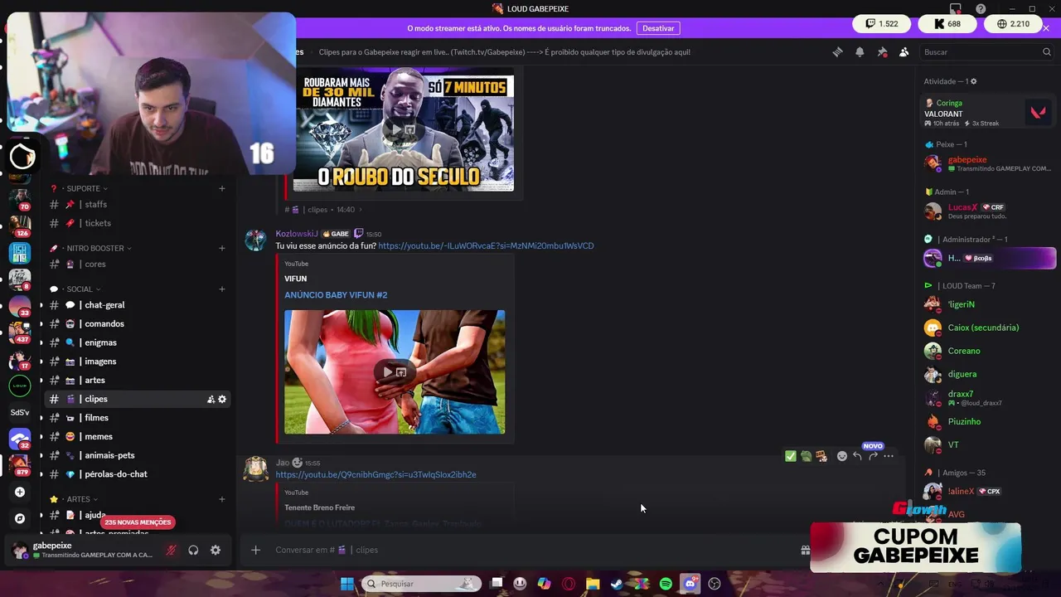Open add reaction smiley on Jao's message
This screenshot has width=1061, height=597.
click(842, 456)
